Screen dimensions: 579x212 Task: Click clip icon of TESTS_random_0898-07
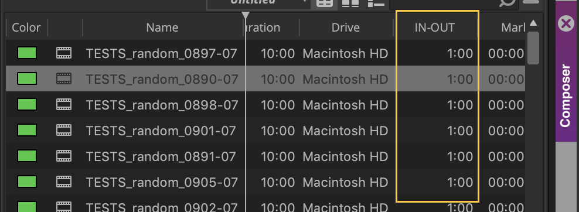pyautogui.click(x=64, y=105)
